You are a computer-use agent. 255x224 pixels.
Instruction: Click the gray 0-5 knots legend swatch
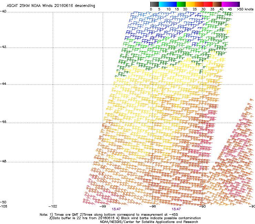[154, 4]
